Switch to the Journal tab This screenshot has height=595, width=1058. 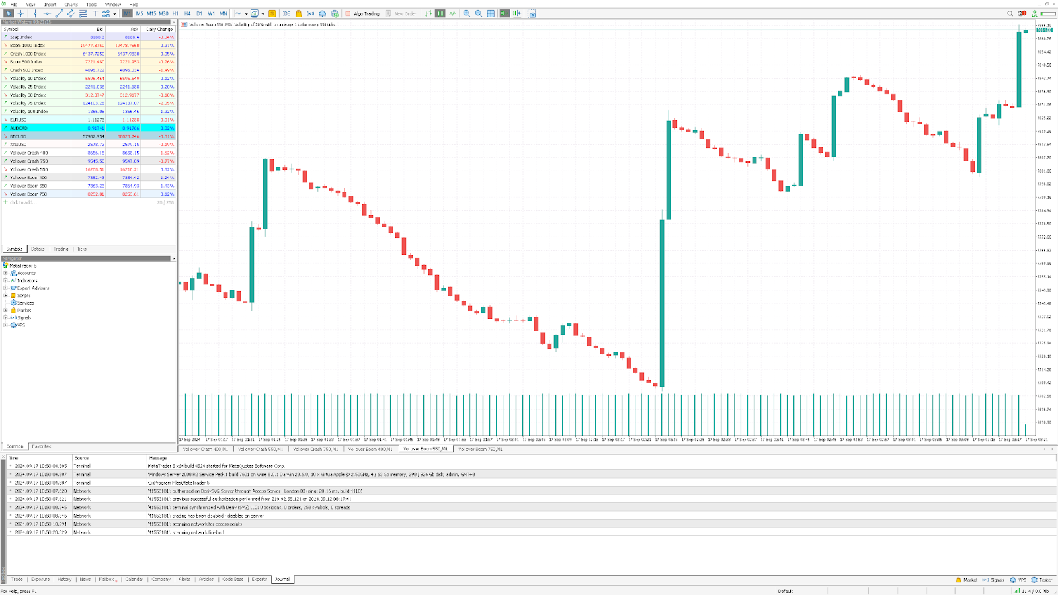[x=282, y=579]
